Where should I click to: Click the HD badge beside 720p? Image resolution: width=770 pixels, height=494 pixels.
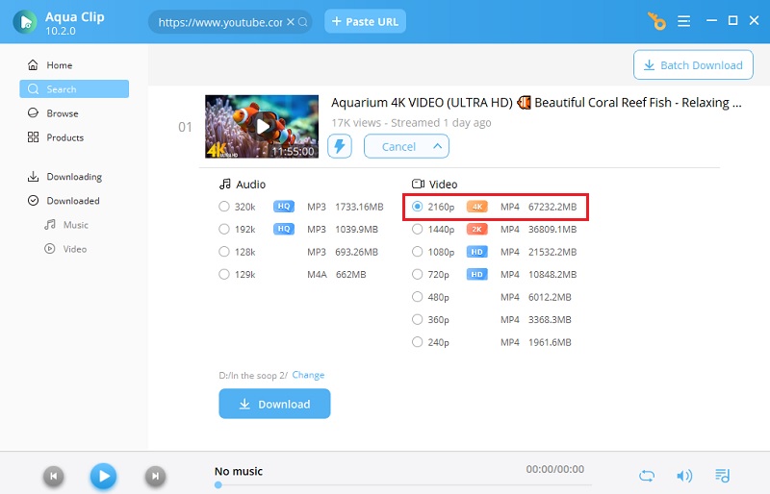(x=476, y=274)
